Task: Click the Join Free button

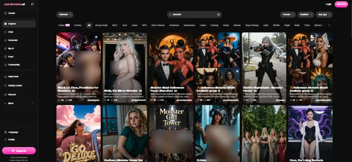Action: pyautogui.click(x=341, y=4)
